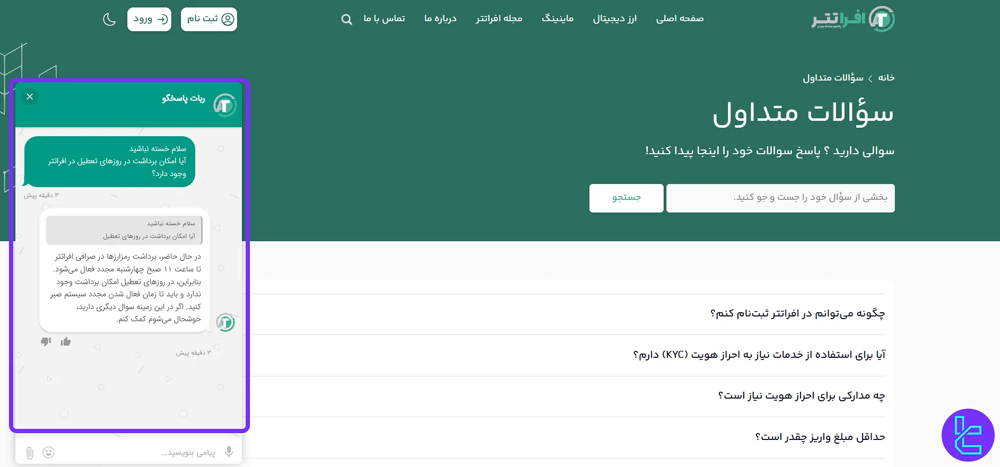1000x467 pixels.
Task: Click the خانه breadcrumb link
Action: [886, 78]
